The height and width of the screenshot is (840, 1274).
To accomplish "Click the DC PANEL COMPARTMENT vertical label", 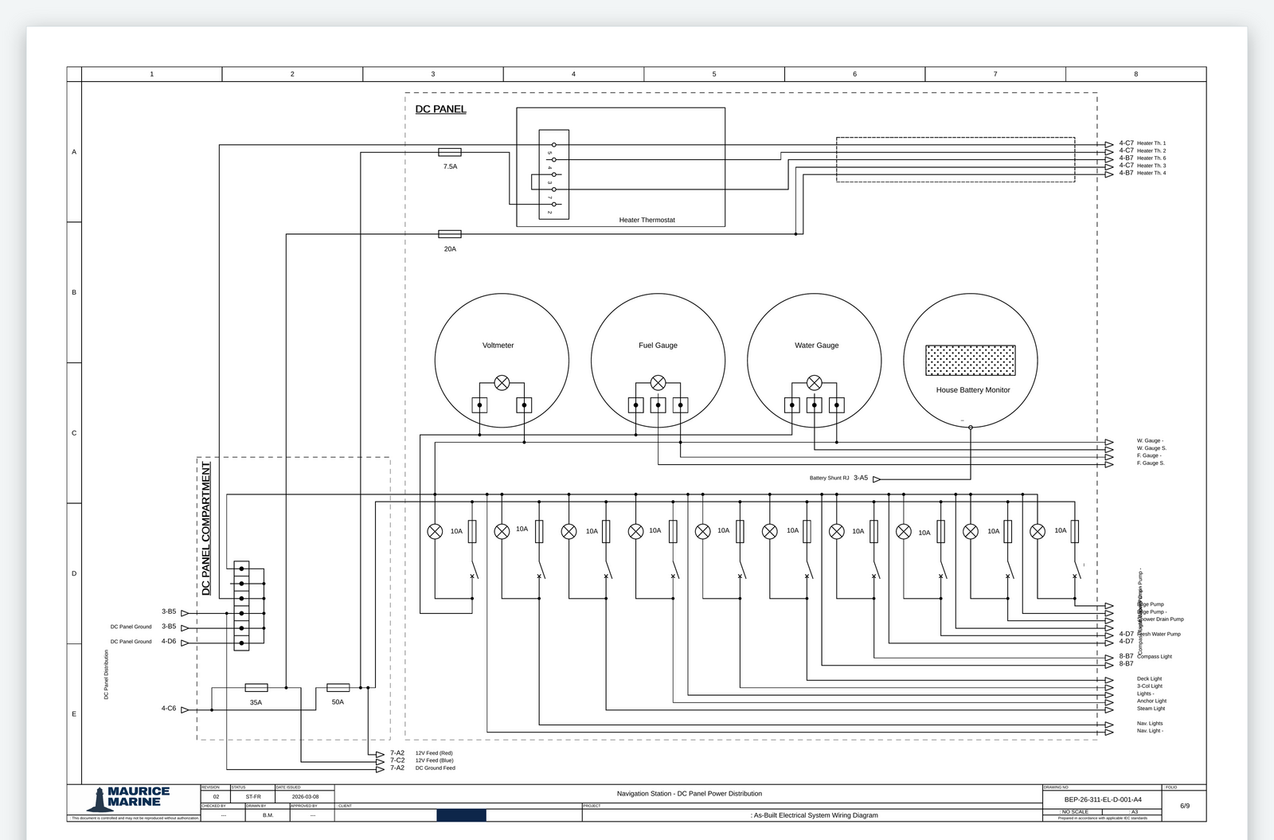I will point(206,529).
